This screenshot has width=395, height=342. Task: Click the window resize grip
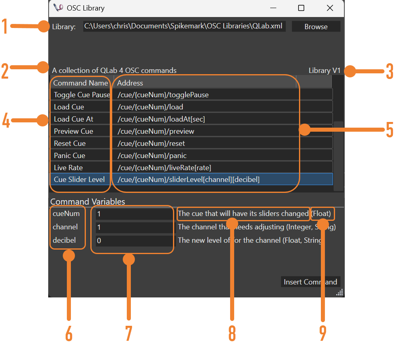coord(339,292)
